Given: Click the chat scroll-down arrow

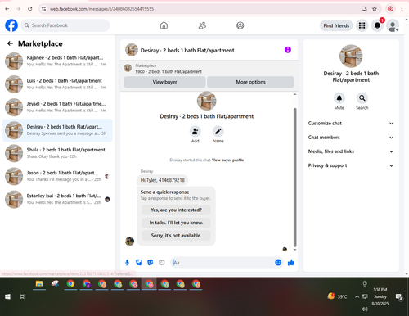Looking at the screenshot, I should (294, 250).
